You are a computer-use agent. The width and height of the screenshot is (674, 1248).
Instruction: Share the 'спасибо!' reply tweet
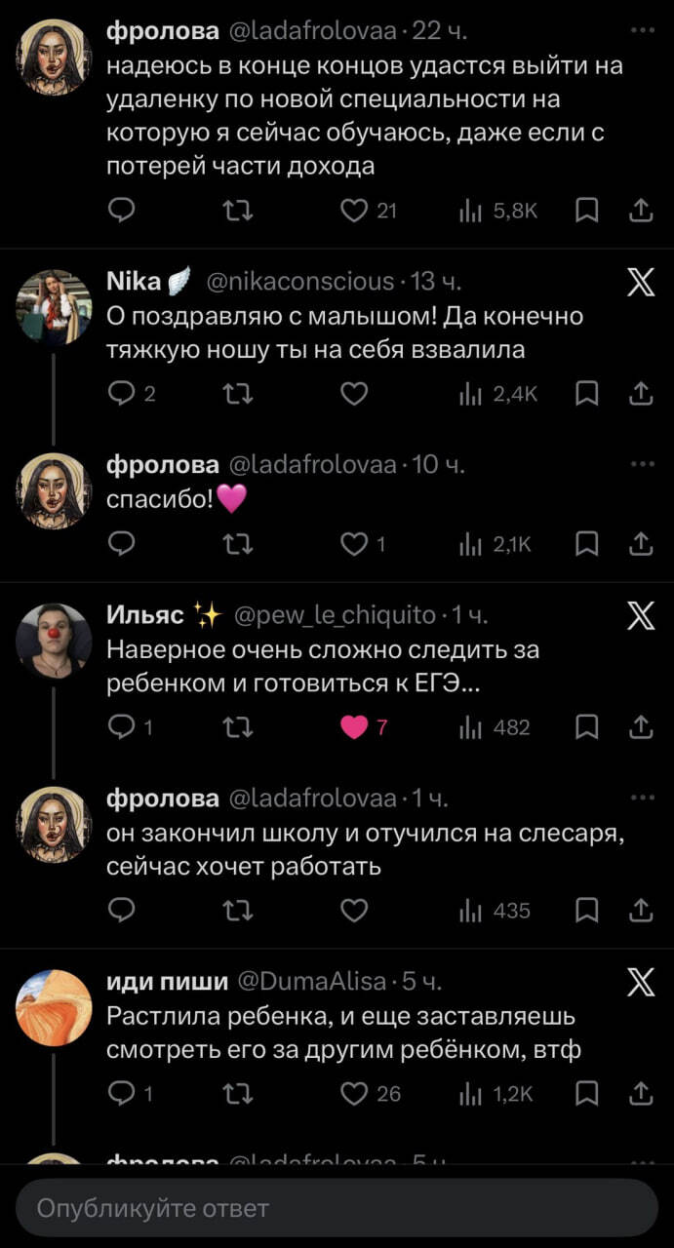pos(640,544)
